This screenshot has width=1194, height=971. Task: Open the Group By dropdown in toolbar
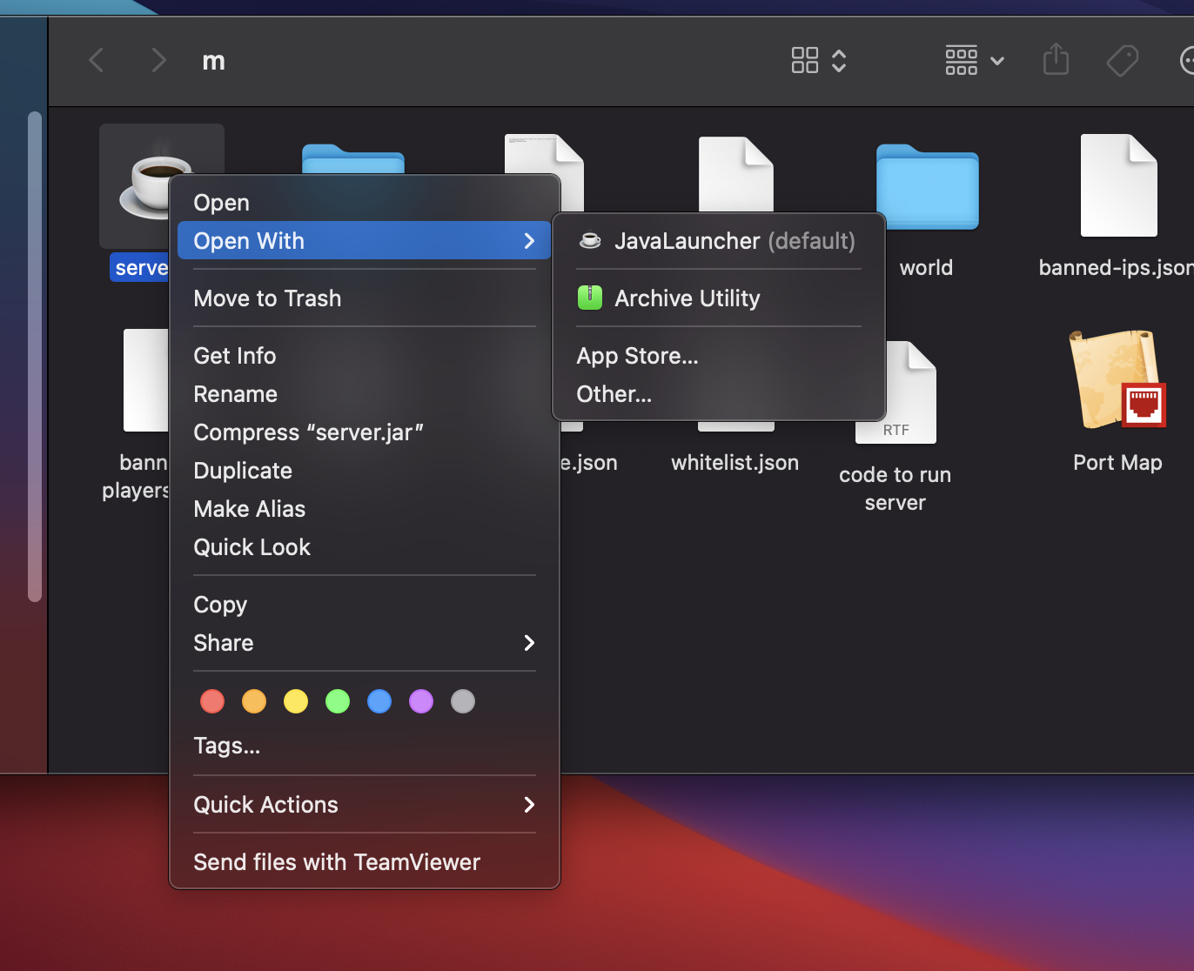pyautogui.click(x=974, y=61)
